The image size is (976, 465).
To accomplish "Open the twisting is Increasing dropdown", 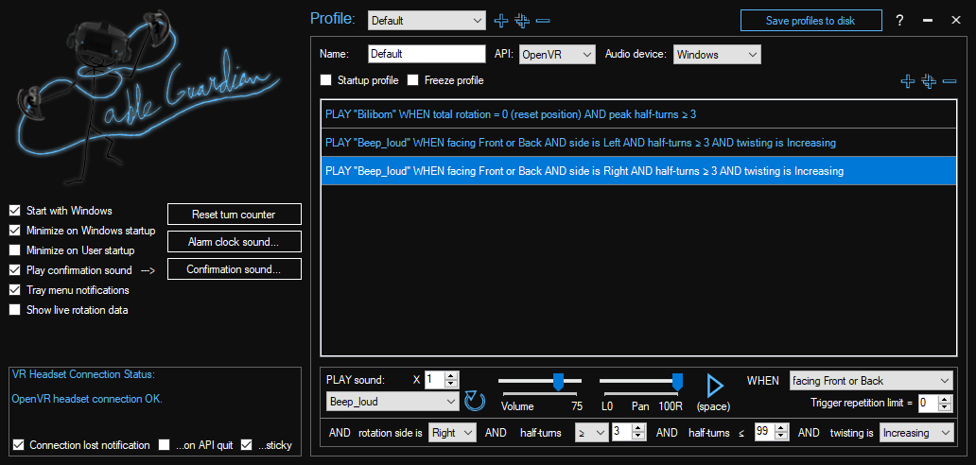I will coord(916,433).
